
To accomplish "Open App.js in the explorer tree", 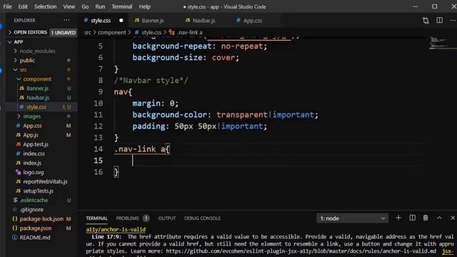I will [x=42, y=135].
